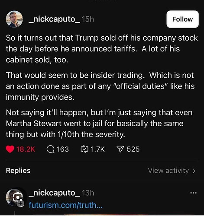Select the Replies section heading
This screenshot has width=204, height=216.
[x=18, y=171]
